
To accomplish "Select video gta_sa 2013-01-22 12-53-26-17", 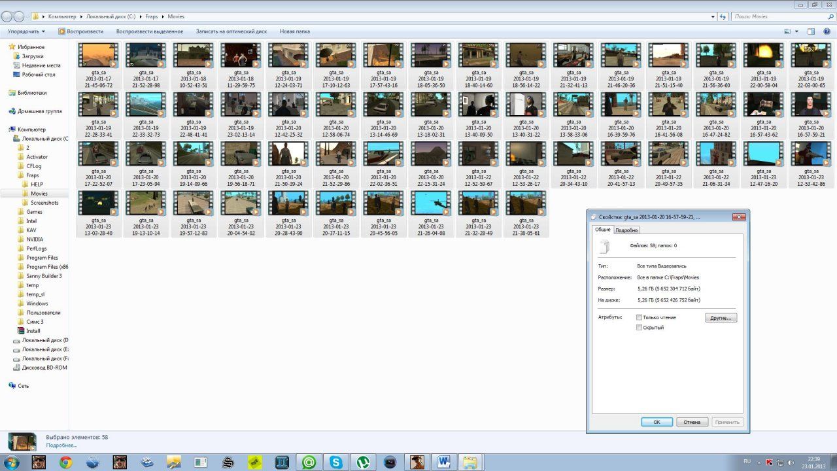I will coord(526,164).
